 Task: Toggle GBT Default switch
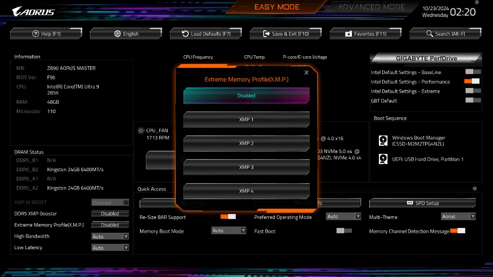tap(473, 100)
